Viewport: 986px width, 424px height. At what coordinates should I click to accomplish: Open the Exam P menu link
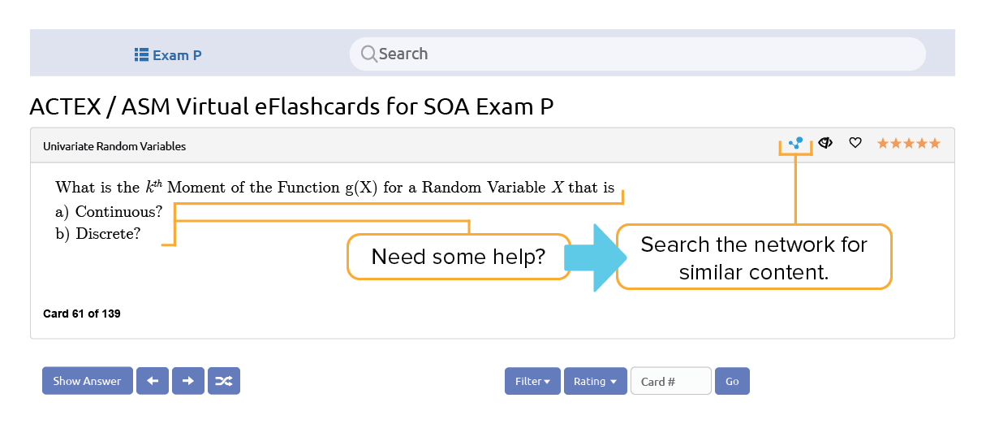point(177,55)
